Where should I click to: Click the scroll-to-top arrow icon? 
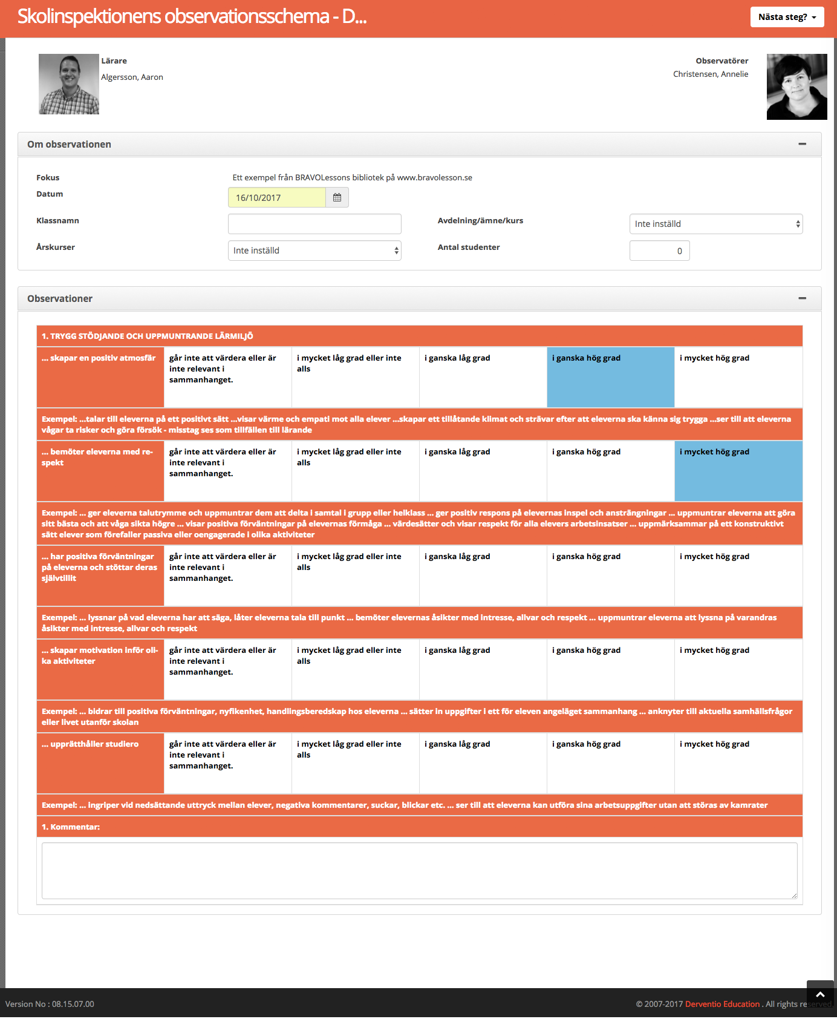point(821,994)
